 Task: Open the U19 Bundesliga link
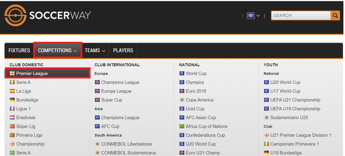tap(286, 153)
